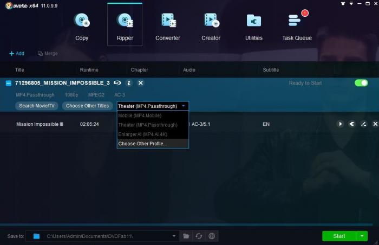
Task: Open the Task Queue
Action: coord(297,27)
